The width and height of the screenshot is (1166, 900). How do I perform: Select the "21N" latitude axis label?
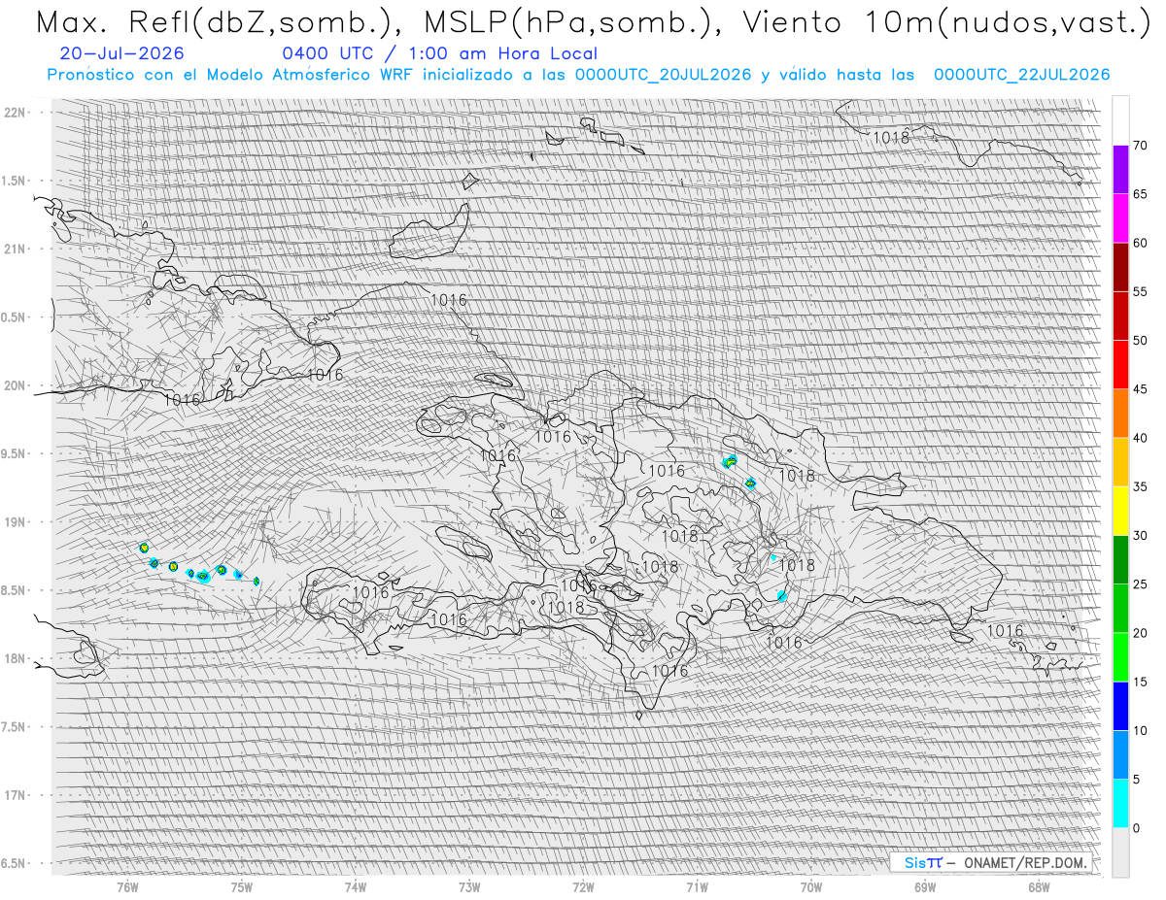coord(15,249)
